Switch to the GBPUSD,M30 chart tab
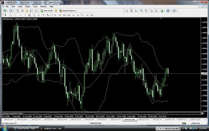 point(62,120)
